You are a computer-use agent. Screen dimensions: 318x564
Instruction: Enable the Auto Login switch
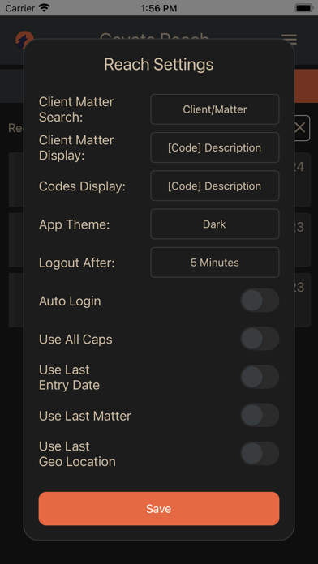260,301
